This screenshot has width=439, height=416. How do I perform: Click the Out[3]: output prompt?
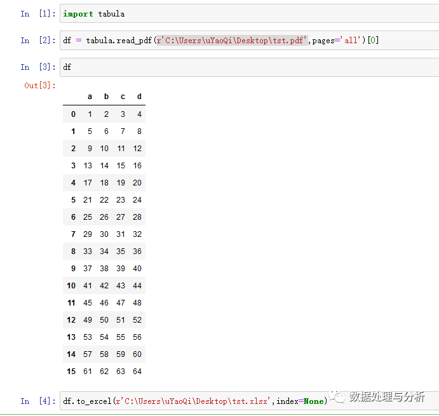pyautogui.click(x=40, y=85)
